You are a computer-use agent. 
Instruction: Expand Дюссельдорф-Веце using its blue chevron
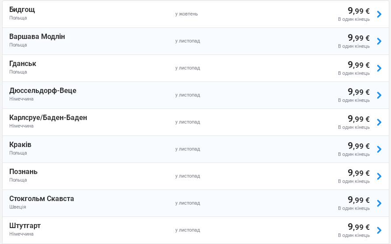click(379, 95)
